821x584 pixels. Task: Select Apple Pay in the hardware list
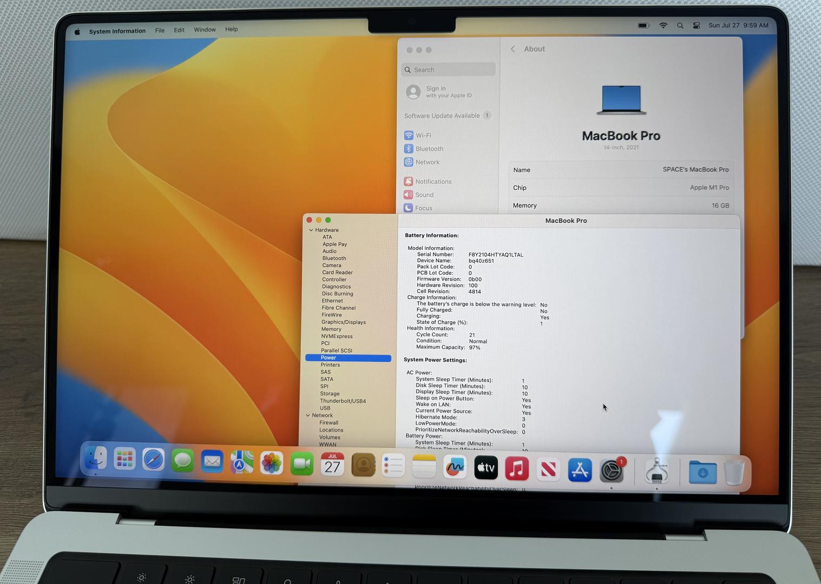[335, 244]
